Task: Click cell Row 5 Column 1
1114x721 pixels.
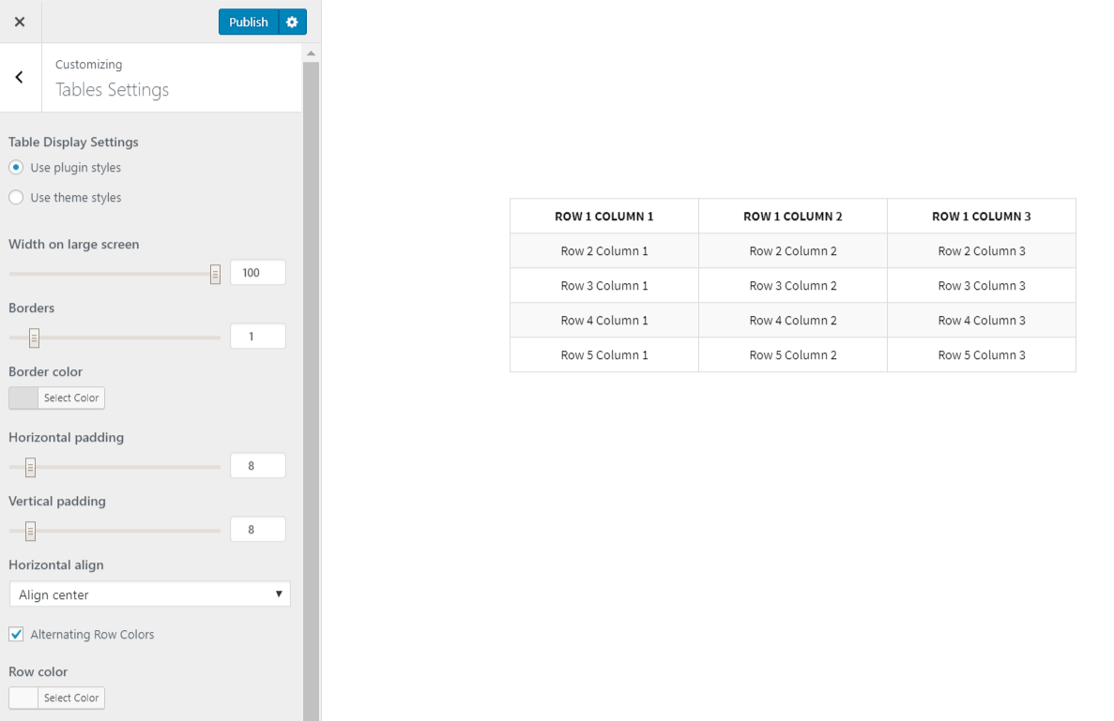Action: (x=603, y=355)
